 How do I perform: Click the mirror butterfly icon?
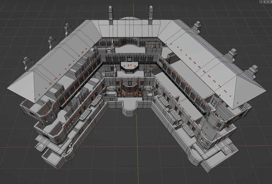tap(261, 2)
